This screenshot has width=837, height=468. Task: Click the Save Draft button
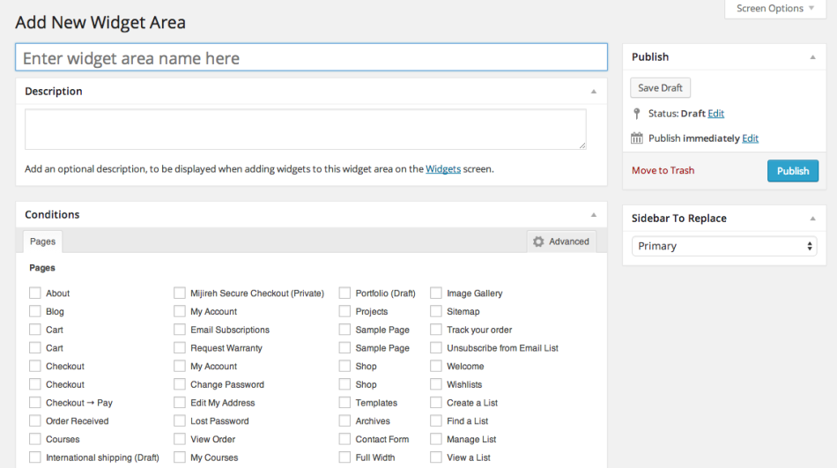(660, 88)
